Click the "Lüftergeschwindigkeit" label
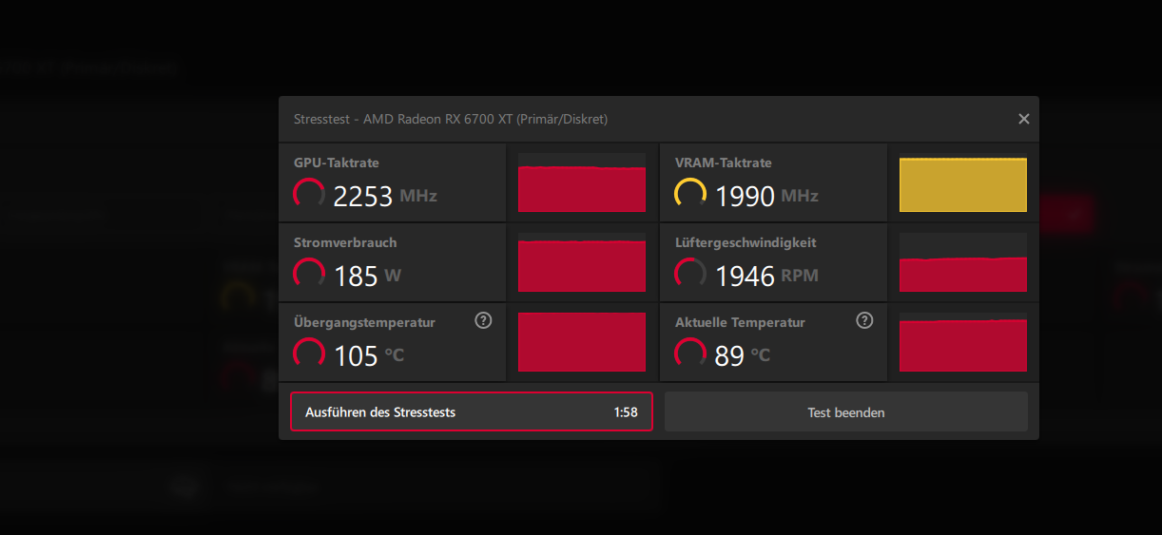1162x535 pixels. pos(746,243)
